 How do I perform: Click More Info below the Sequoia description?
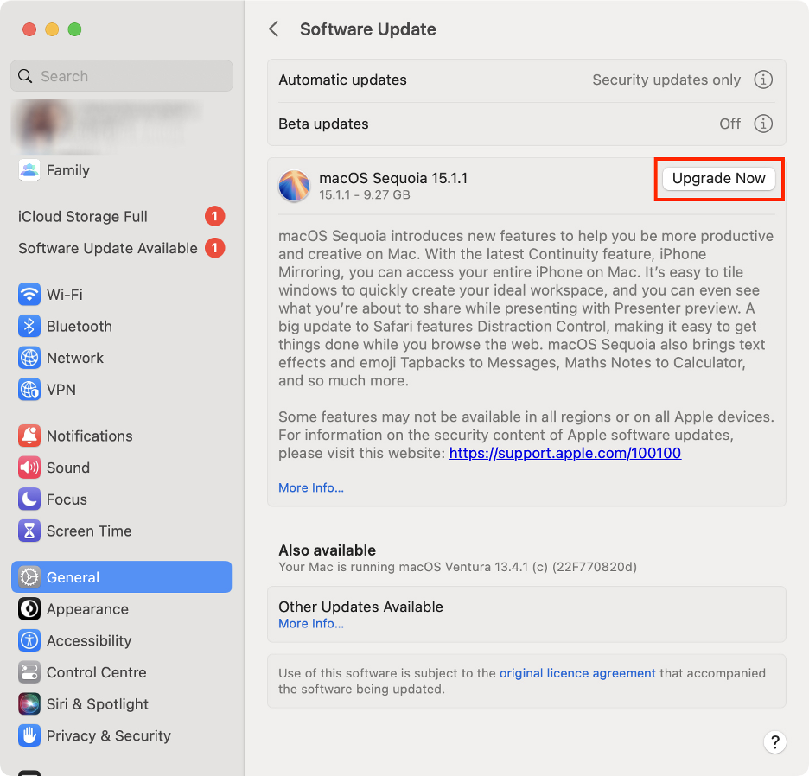(x=311, y=487)
